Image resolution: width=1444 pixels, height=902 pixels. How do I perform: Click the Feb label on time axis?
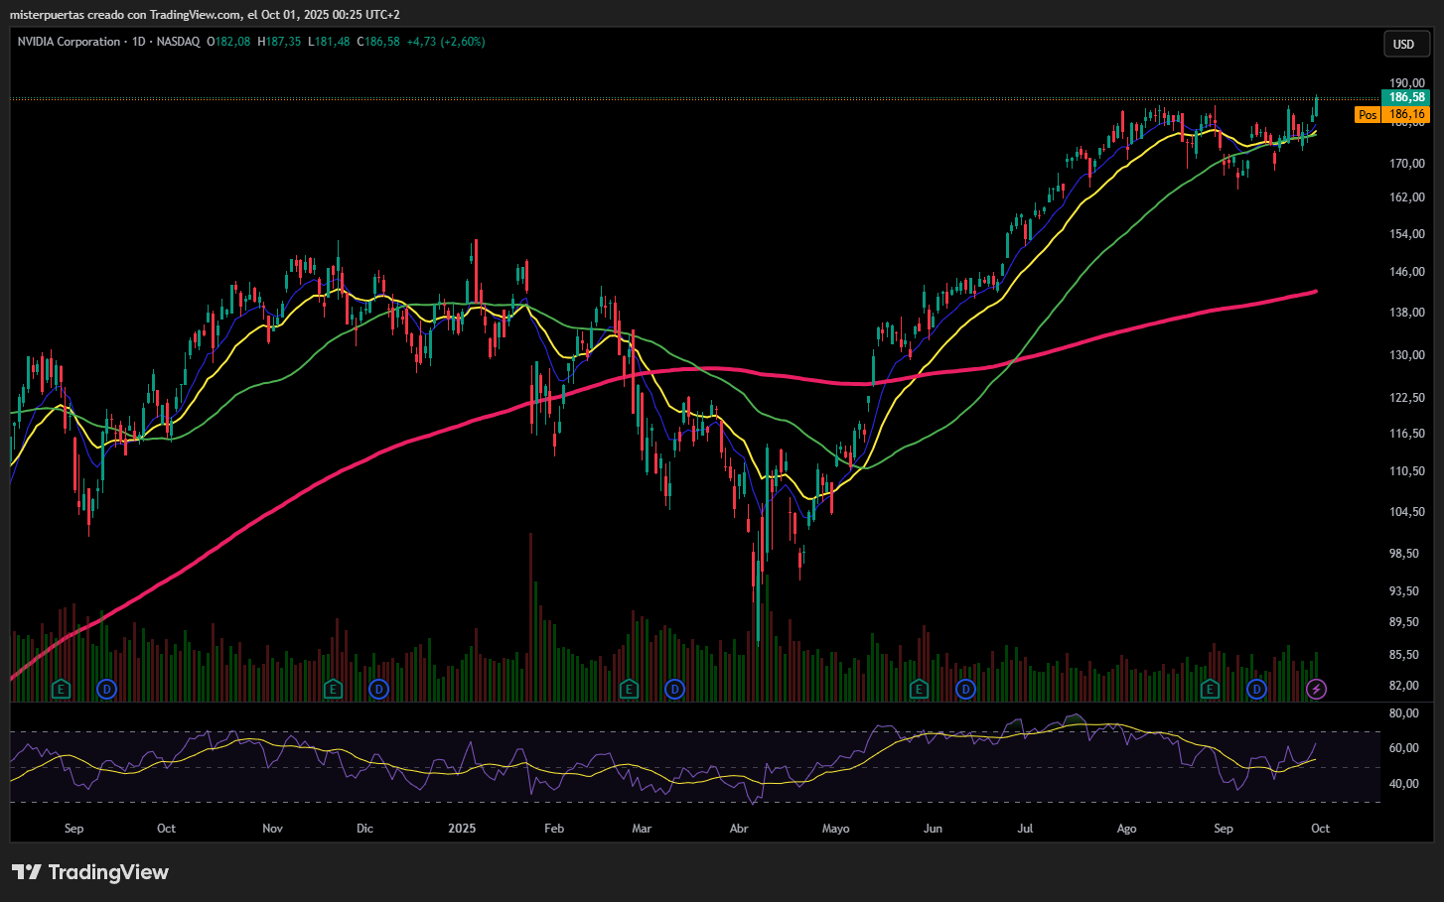pos(554,829)
